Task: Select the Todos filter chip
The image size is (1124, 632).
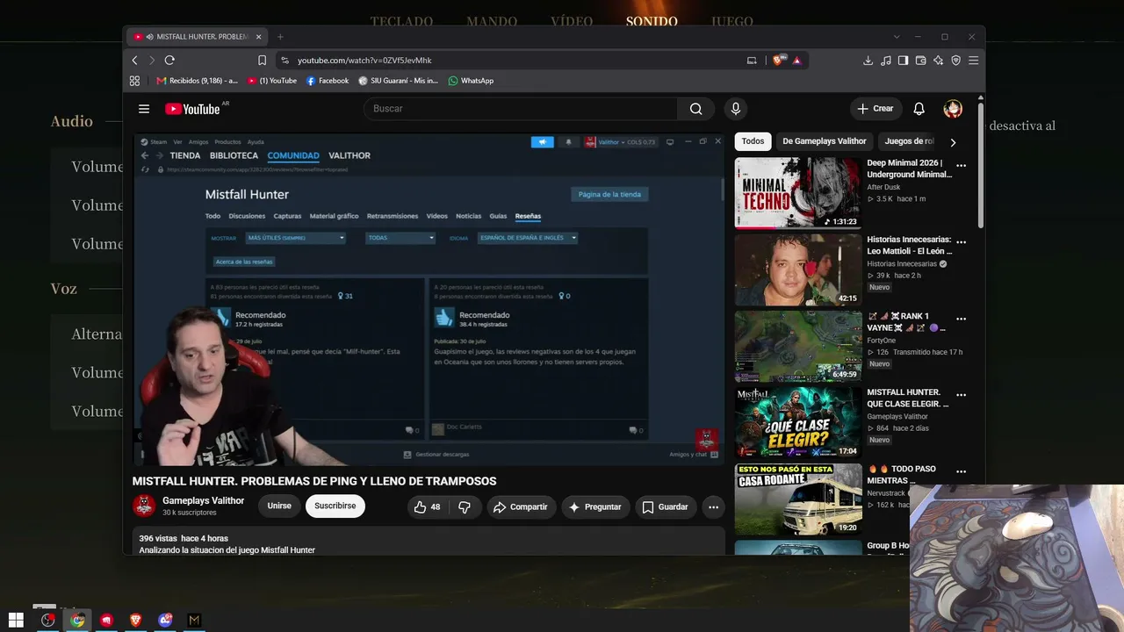Action: click(x=753, y=141)
